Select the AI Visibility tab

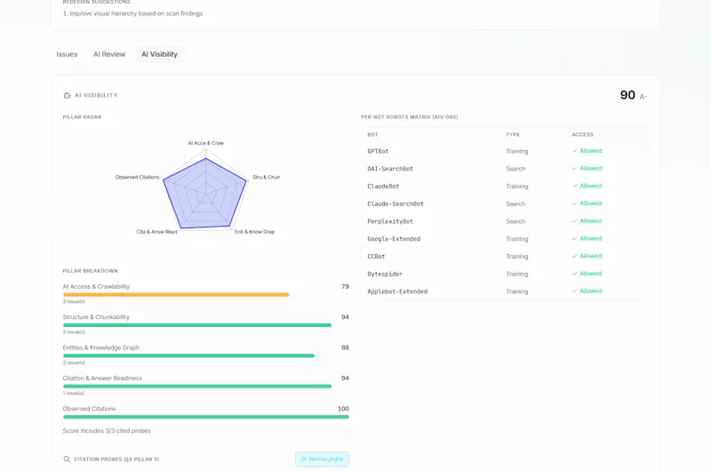[159, 54]
